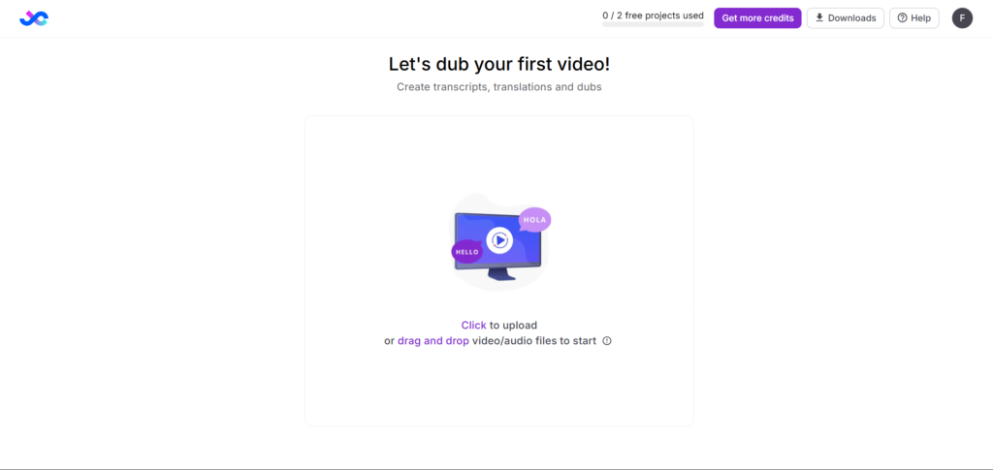Image resolution: width=993 pixels, height=470 pixels.
Task: Open the user avatar "F" menu
Action: pos(962,18)
